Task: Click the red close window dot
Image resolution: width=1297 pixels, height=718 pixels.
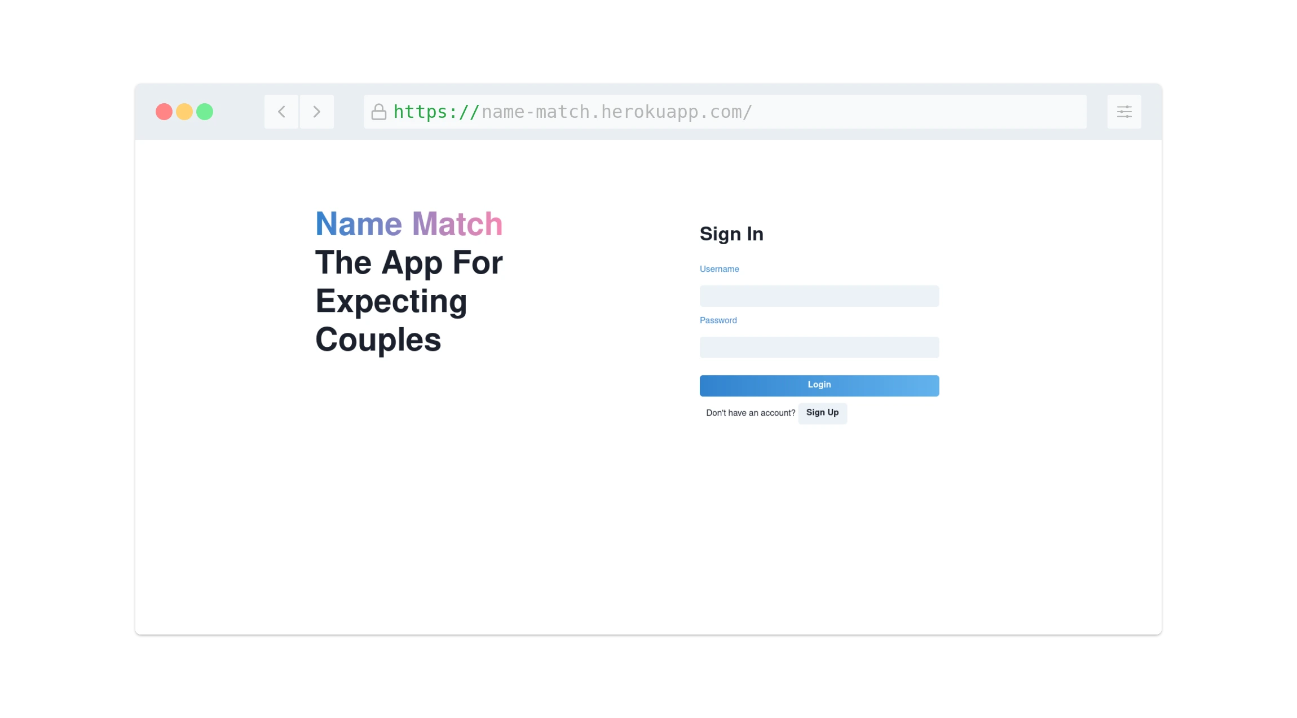Action: point(164,112)
